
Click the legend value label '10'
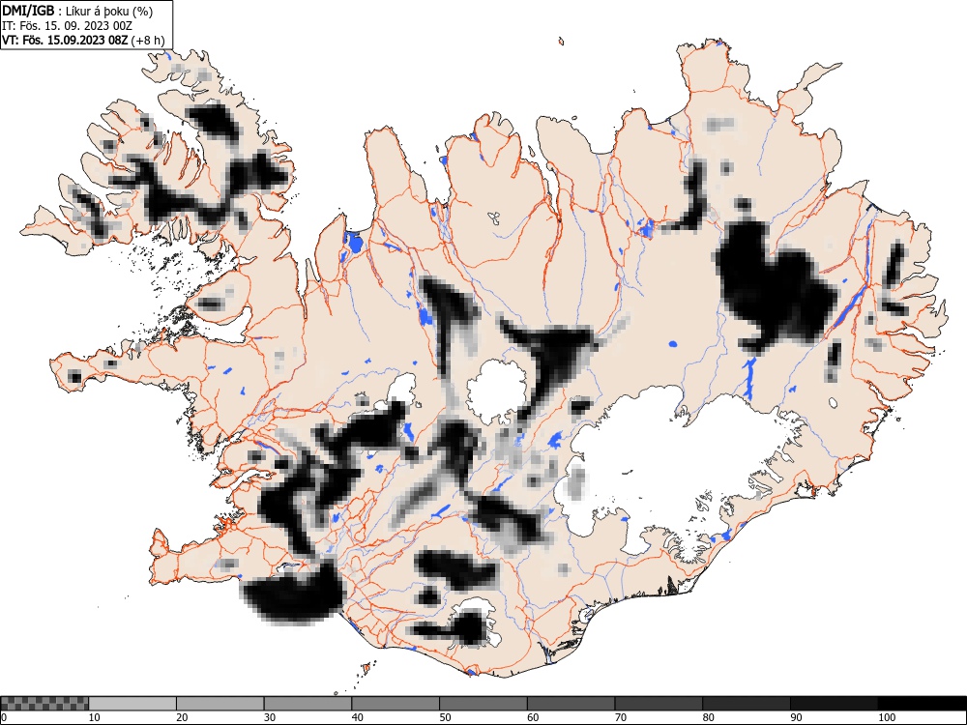coord(95,717)
